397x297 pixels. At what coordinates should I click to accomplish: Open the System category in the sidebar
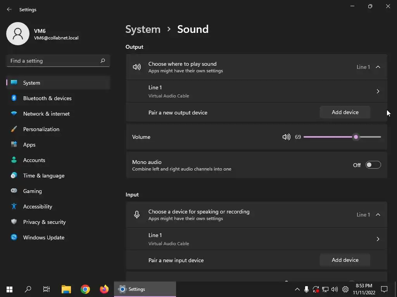58,83
